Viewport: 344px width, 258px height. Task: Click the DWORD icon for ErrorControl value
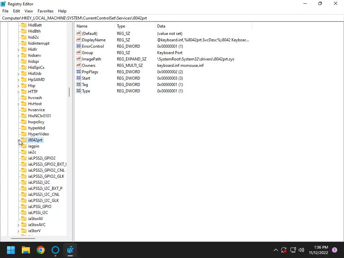point(79,46)
